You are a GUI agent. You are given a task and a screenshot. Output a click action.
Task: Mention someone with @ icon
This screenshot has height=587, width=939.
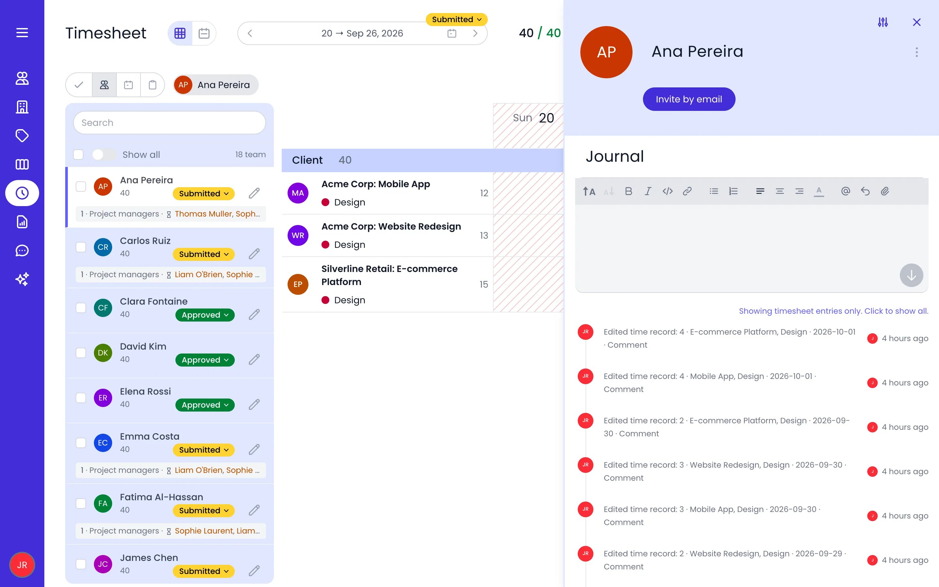pyautogui.click(x=845, y=191)
